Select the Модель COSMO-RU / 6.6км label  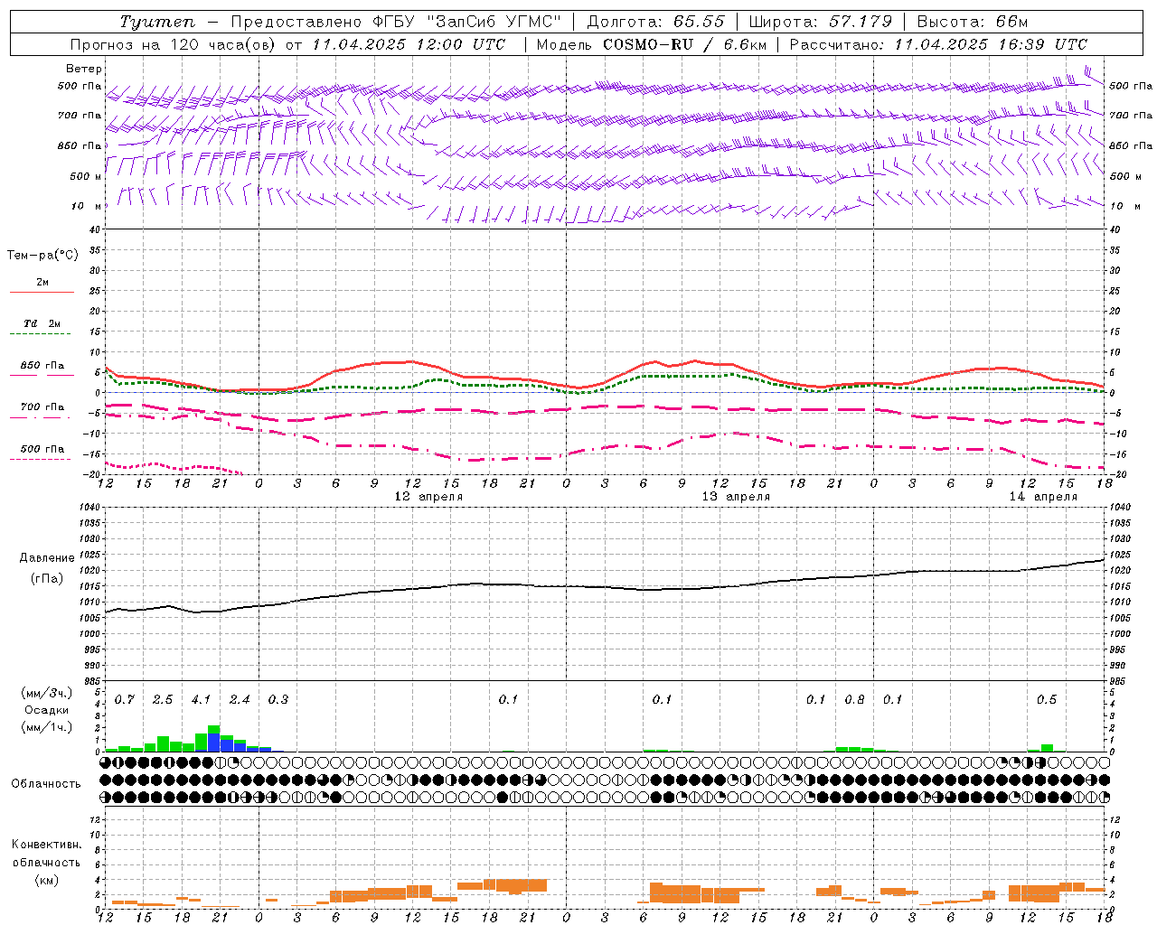point(652,44)
